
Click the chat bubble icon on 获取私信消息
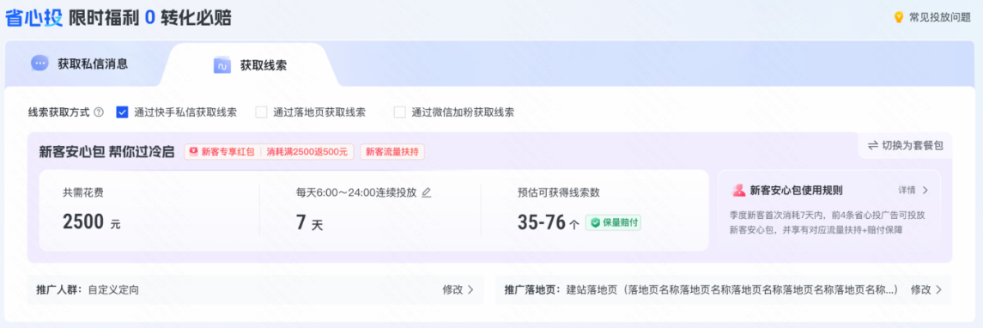pyautogui.click(x=40, y=64)
